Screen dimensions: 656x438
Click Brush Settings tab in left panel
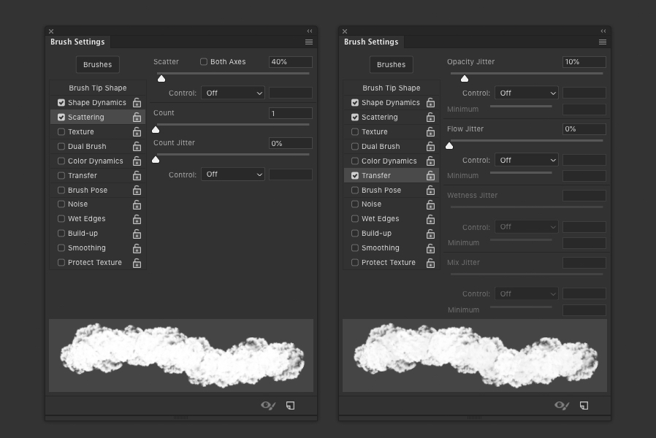click(78, 42)
